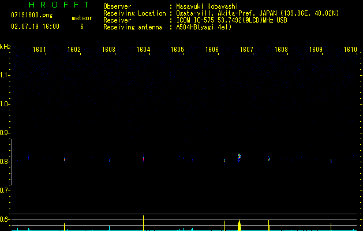Click the meteor label
The height and width of the screenshot is (231, 363).
(x=82, y=18)
